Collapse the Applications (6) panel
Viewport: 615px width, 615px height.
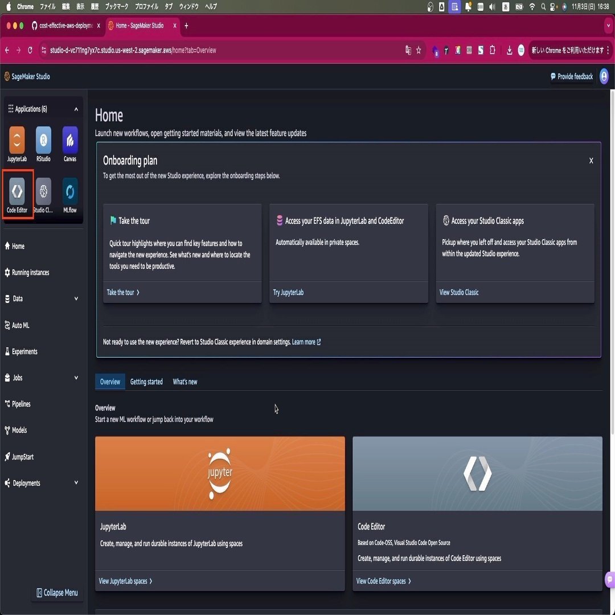point(76,109)
